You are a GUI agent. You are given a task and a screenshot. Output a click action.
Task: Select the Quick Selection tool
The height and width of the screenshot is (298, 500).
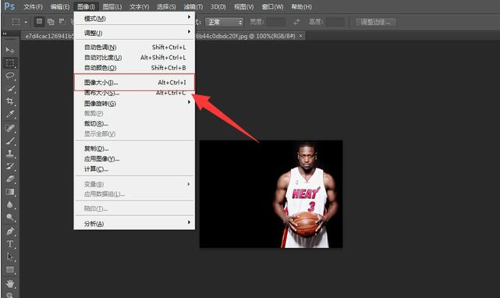(x=10, y=89)
